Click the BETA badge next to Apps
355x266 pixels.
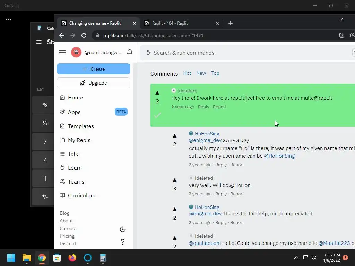[x=121, y=112]
